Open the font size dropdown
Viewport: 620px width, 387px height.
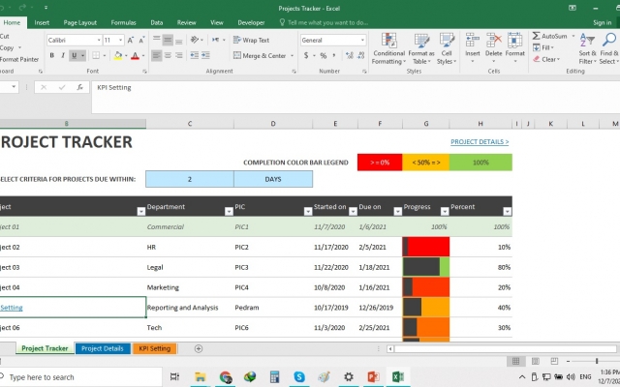point(120,40)
